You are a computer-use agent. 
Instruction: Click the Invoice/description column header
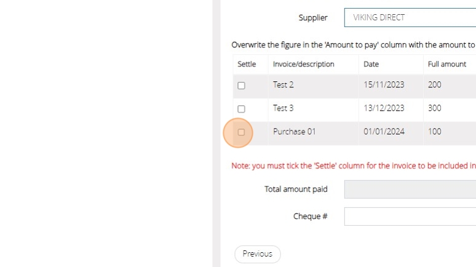point(304,64)
